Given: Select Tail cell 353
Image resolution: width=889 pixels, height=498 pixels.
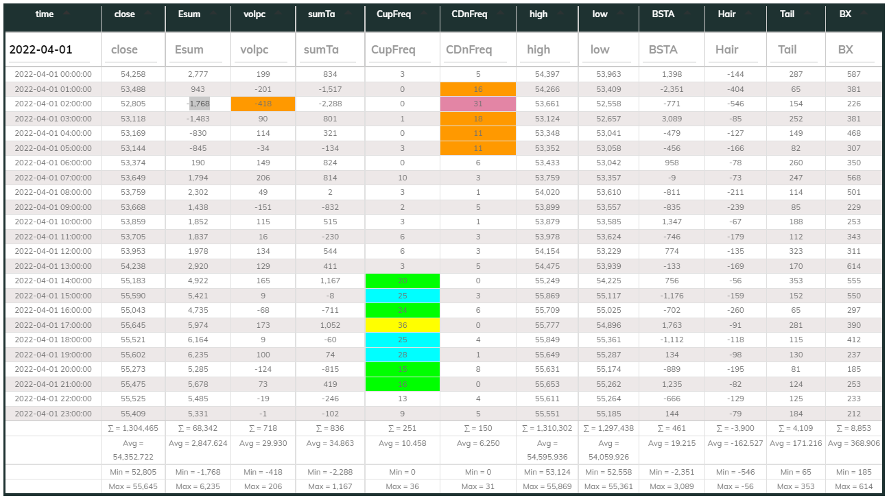Looking at the screenshot, I should pyautogui.click(x=796, y=281).
